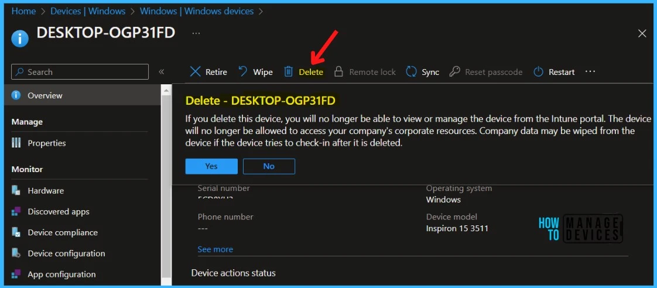The width and height of the screenshot is (657, 288).
Task: Click the Manage section heading
Action: point(27,122)
